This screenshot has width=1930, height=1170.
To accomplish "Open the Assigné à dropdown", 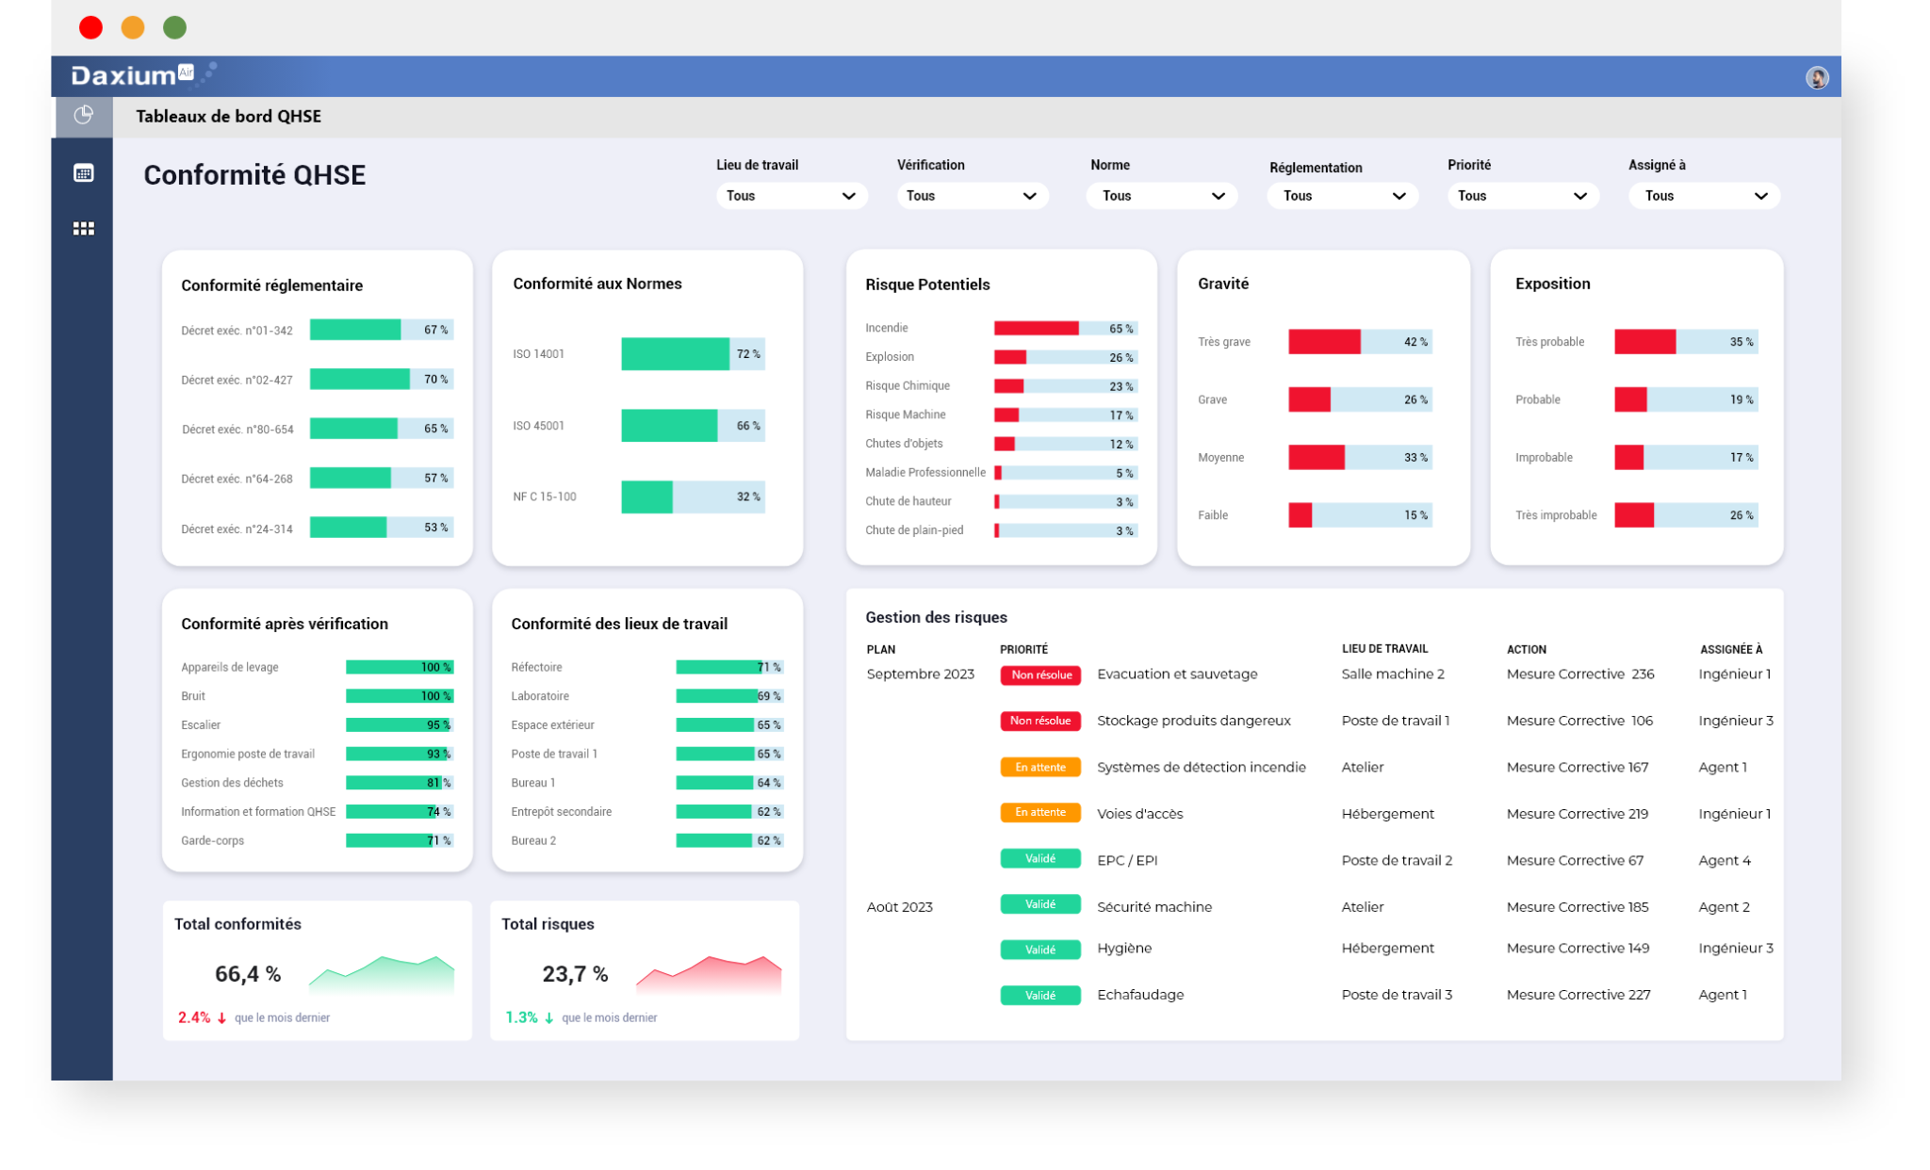I will 1704,196.
